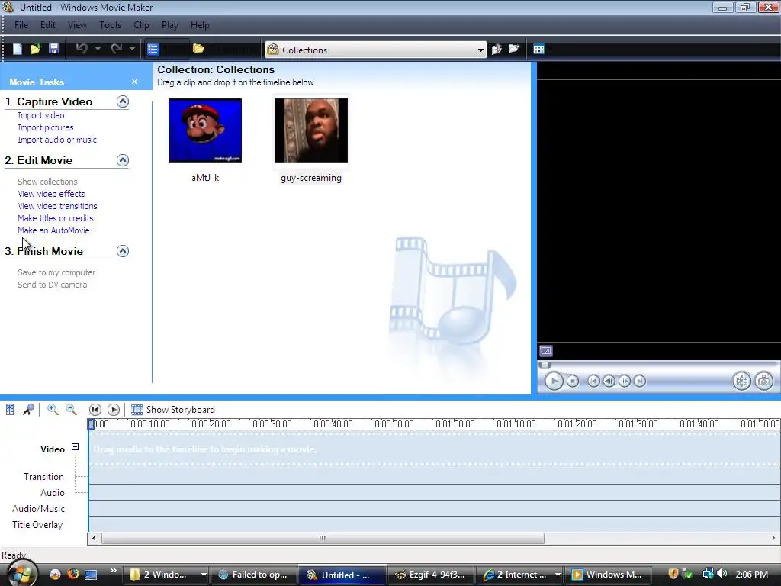Zoom in on the timeline
This screenshot has width=781, height=586.
coord(53,410)
